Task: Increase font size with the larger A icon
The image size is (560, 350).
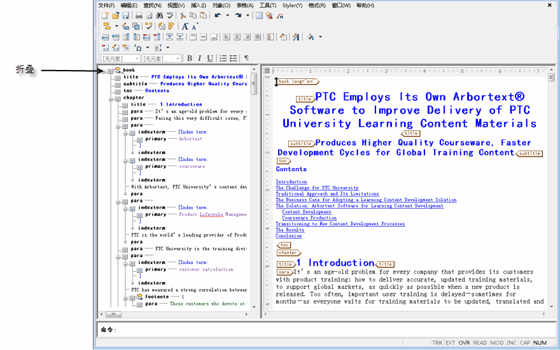Action: point(185,26)
